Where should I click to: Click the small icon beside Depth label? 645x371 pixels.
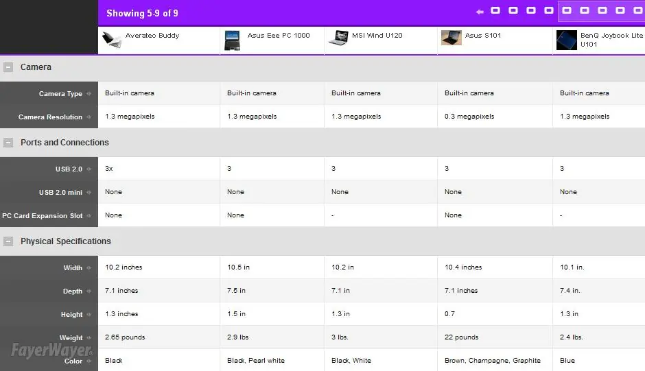pyautogui.click(x=89, y=291)
